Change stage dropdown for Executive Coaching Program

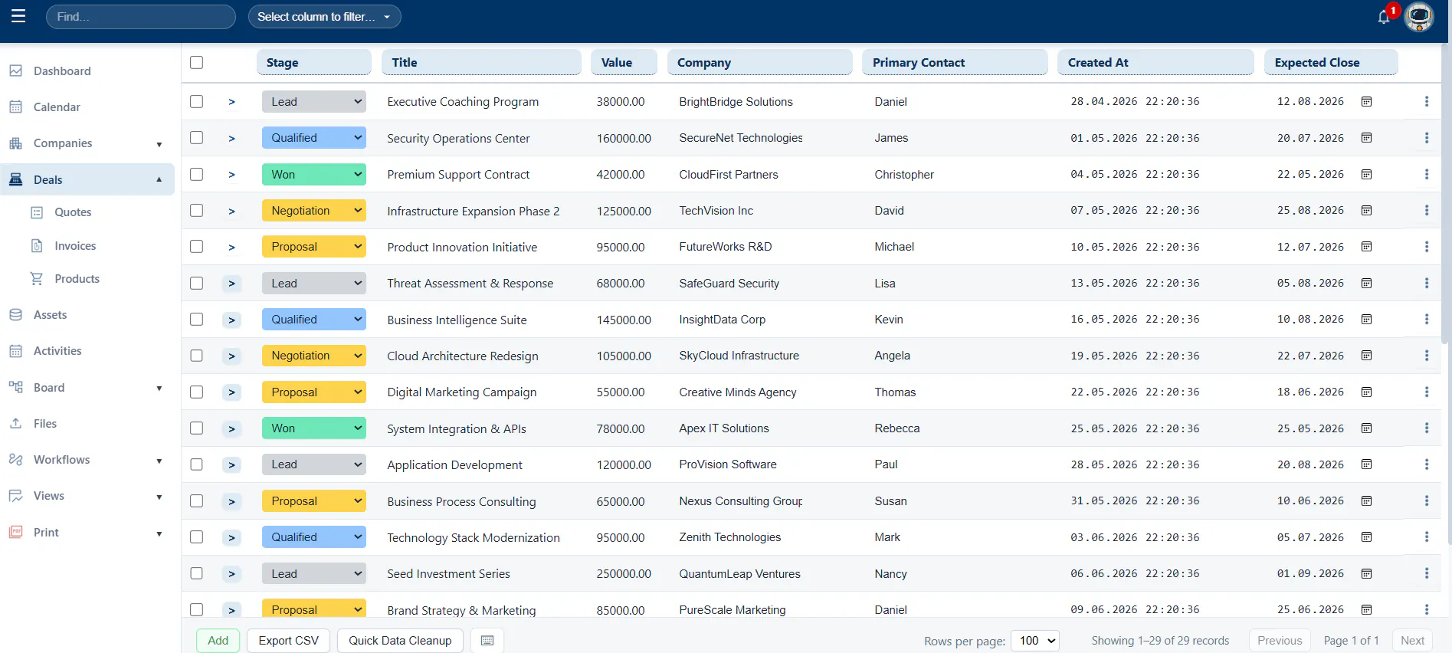pos(313,102)
